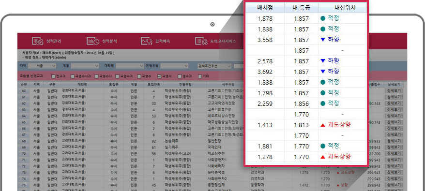Open the 검색조건우선 combo box
The height and width of the screenshot is (191, 425).
pos(214,66)
